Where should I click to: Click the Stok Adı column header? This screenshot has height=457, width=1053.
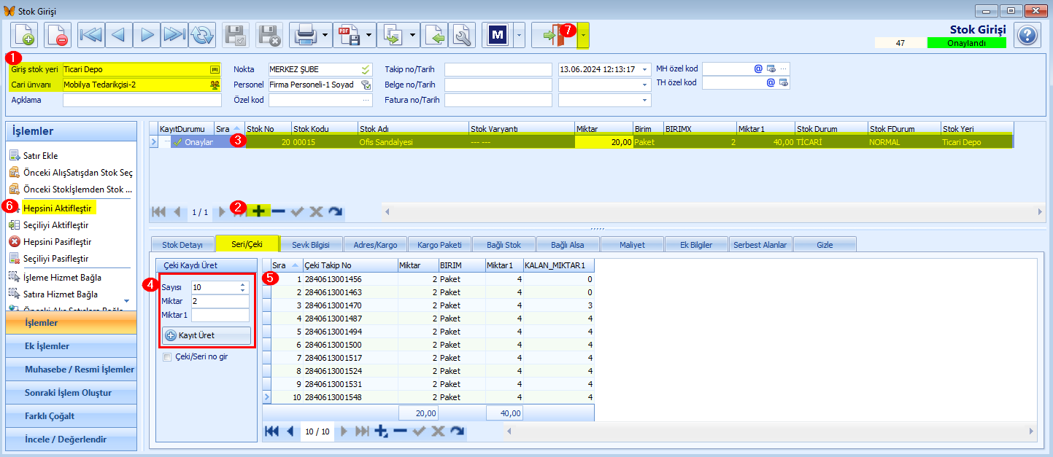click(x=412, y=129)
